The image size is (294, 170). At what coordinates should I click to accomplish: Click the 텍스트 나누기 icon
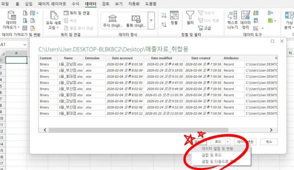pos(232,16)
